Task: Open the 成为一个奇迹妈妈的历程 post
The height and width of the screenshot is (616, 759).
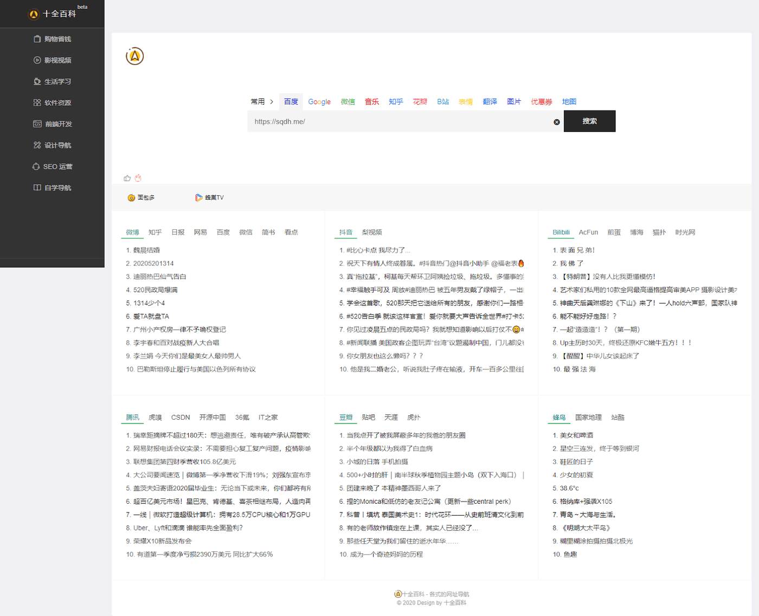Action: click(x=387, y=555)
